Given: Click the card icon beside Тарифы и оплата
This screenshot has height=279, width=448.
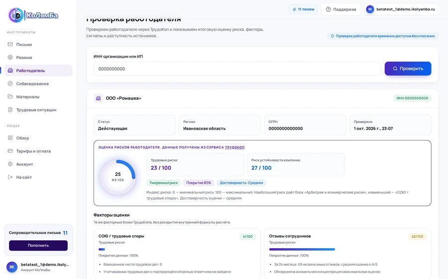Looking at the screenshot, I should point(10,151).
